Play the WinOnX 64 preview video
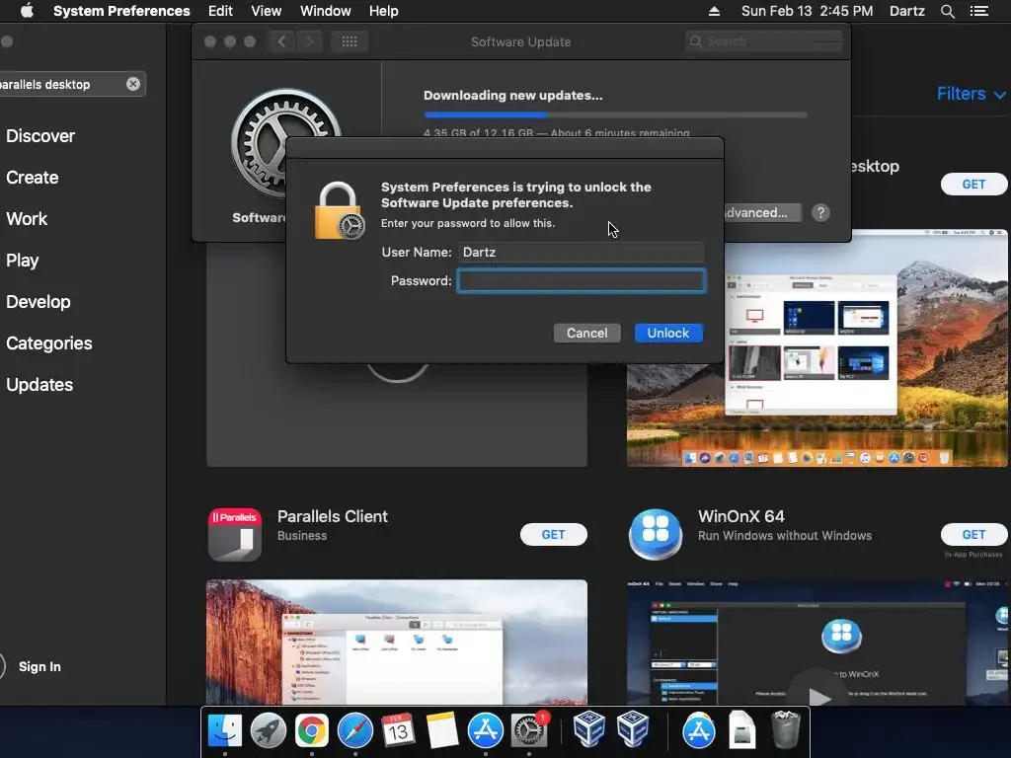The height and width of the screenshot is (758, 1011). point(818,697)
